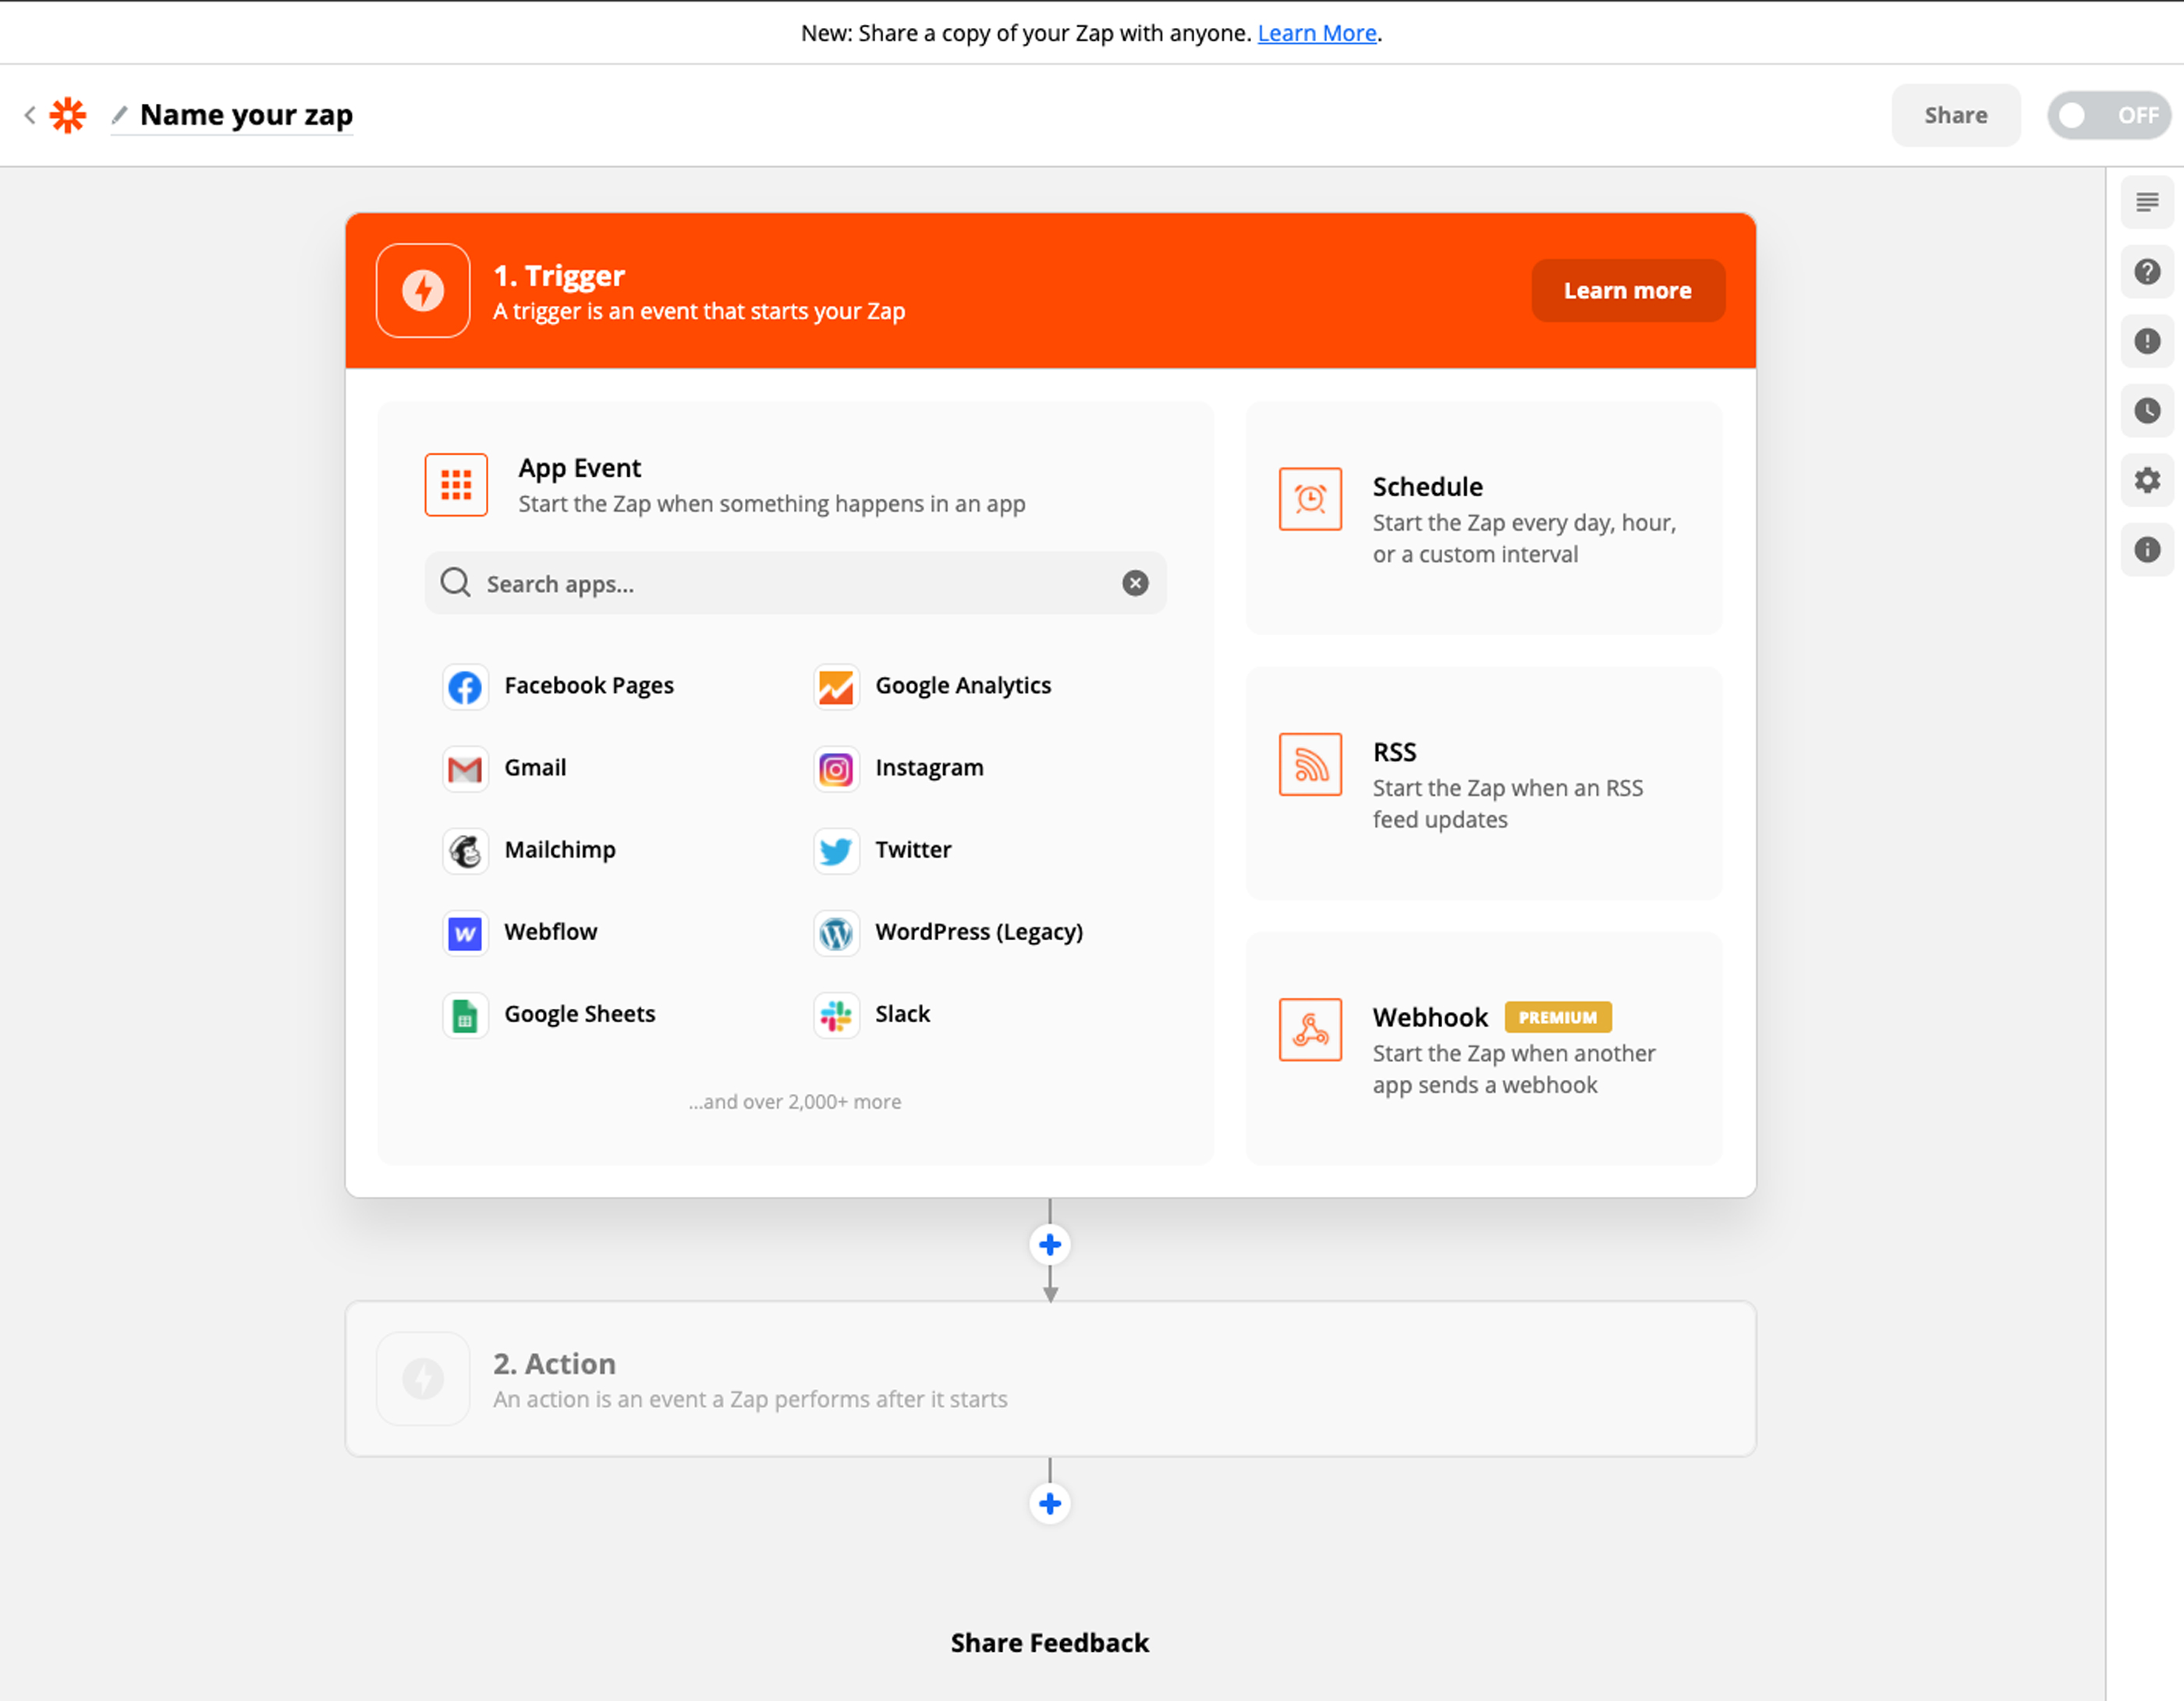The height and width of the screenshot is (1701, 2184).
Task: Click the Mailchimp icon
Action: click(465, 850)
